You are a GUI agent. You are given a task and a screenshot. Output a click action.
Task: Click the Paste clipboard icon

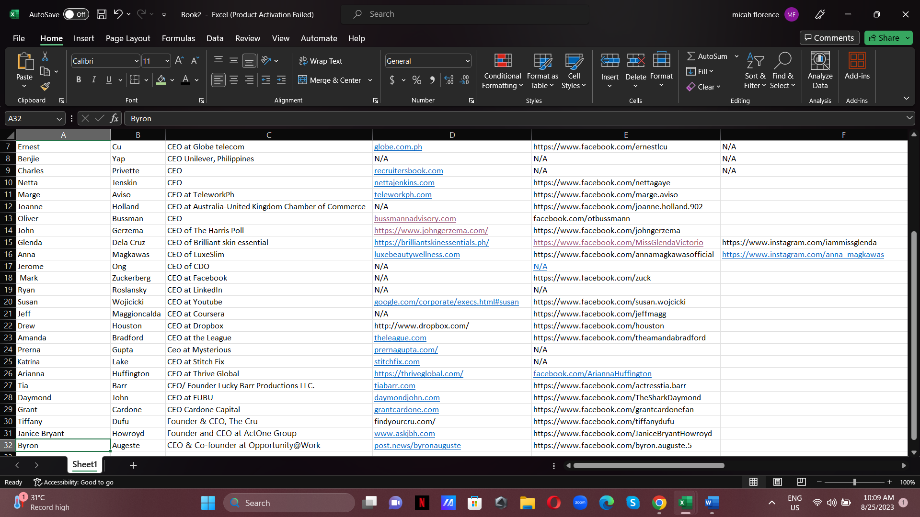tap(24, 62)
